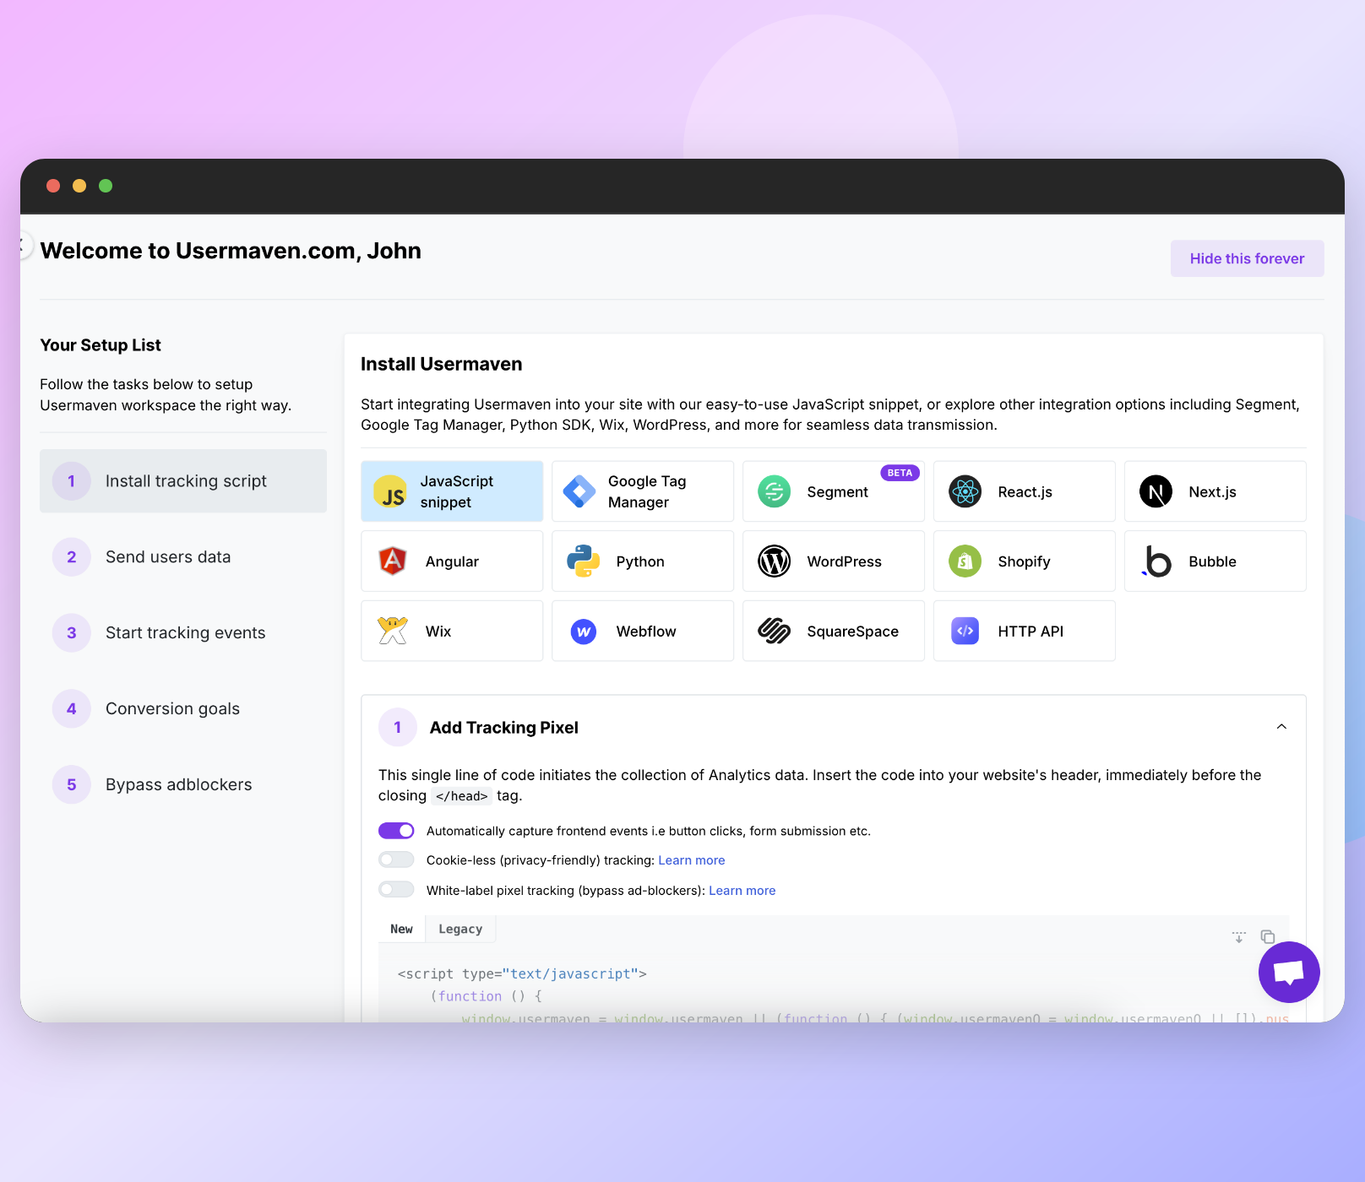Click the red window close dot
This screenshot has height=1182, width=1365.
pos(53,186)
